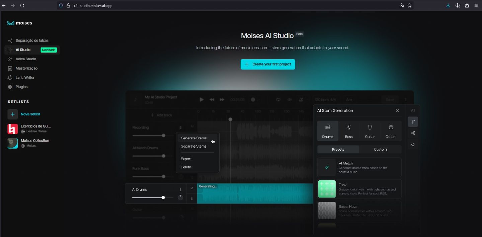Close the AI Stem Generation panel

point(397,110)
